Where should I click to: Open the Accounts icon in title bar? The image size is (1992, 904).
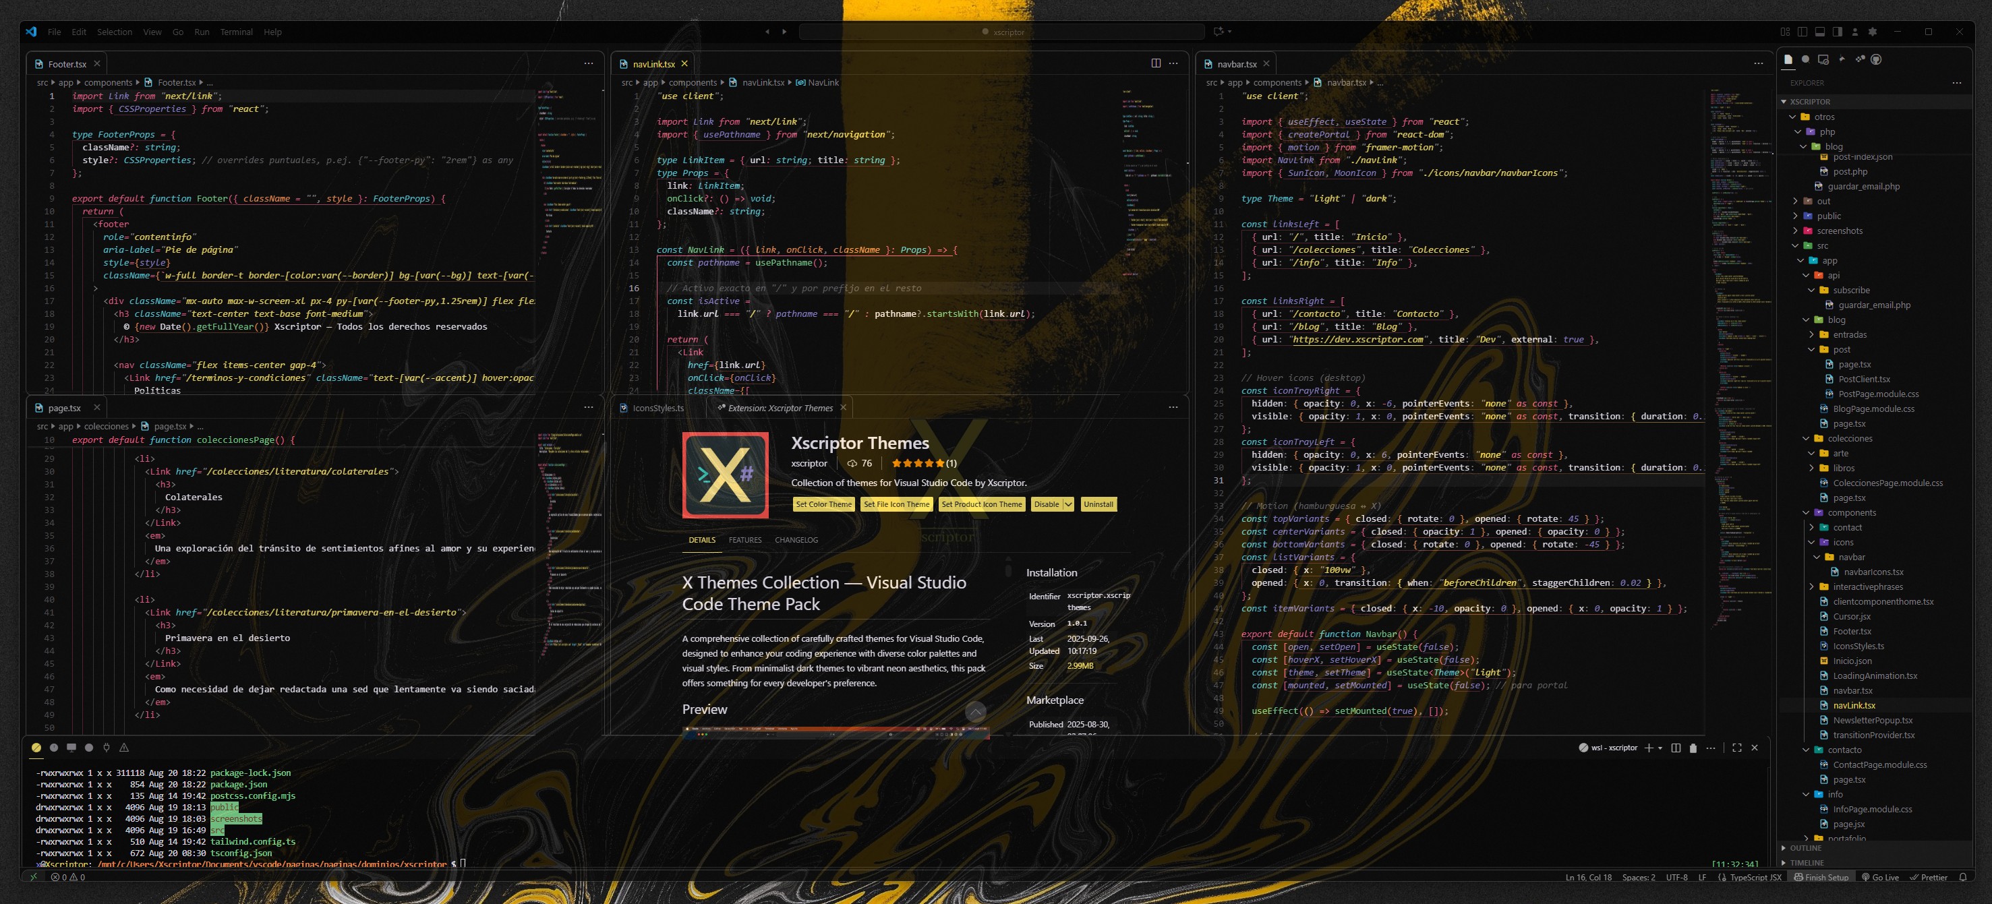point(1855,32)
